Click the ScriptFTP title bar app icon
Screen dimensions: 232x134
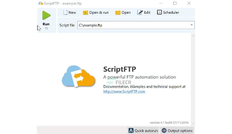tap(41, 3)
